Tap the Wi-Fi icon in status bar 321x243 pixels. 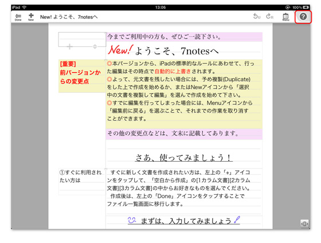[x=24, y=7]
